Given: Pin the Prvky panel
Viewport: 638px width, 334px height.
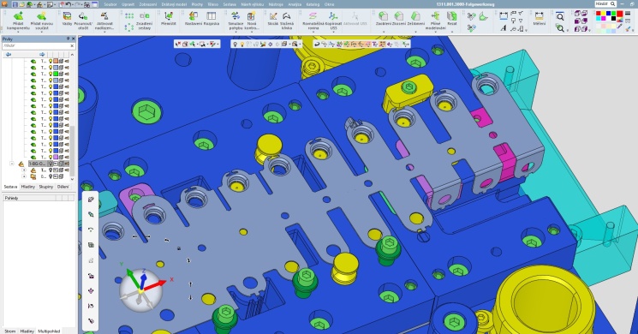Looking at the screenshot, I should point(68,39).
